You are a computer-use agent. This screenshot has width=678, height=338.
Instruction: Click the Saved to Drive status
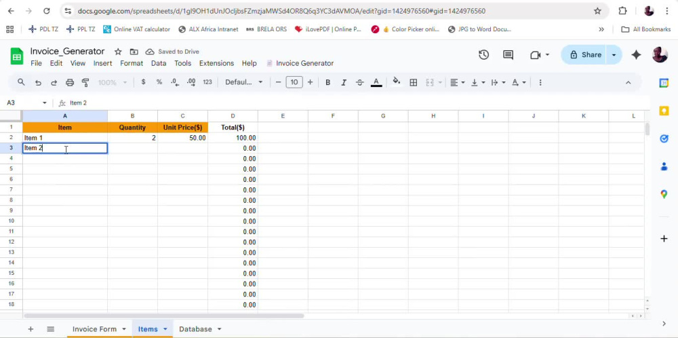pyautogui.click(x=172, y=52)
